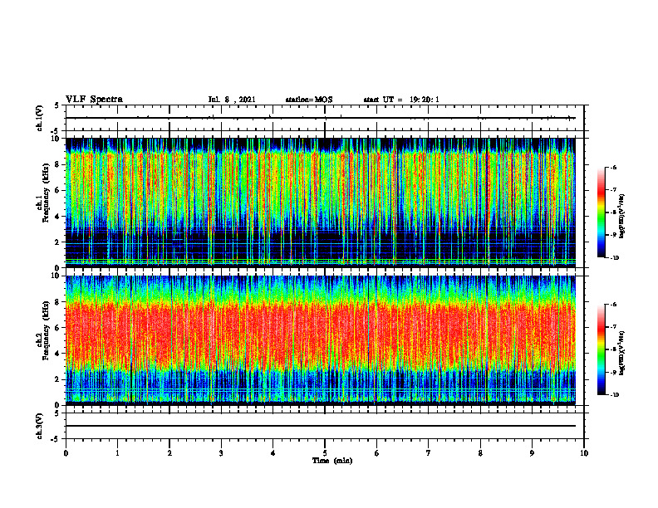Select the date text "Jul 8, 2021"
This screenshot has height=508, width=658.
pyautogui.click(x=232, y=100)
